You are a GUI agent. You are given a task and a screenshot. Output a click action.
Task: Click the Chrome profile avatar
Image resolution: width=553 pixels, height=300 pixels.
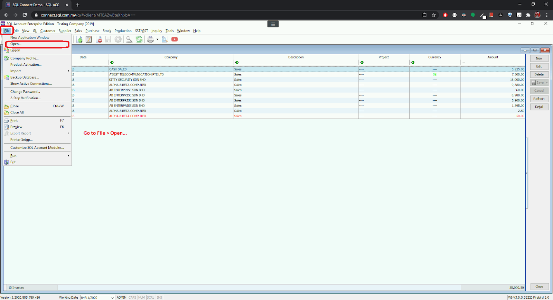pos(537,15)
